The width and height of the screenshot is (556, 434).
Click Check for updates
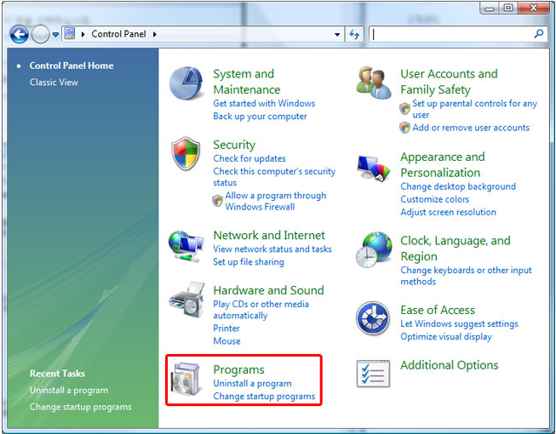pos(249,158)
